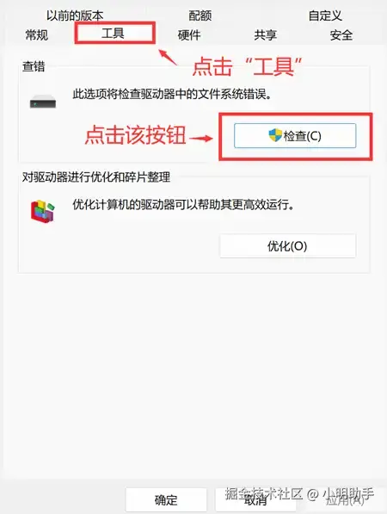Click the 对驱动器进行优化和碎片整理 heading
This screenshot has height=514, width=387.
tap(96, 177)
